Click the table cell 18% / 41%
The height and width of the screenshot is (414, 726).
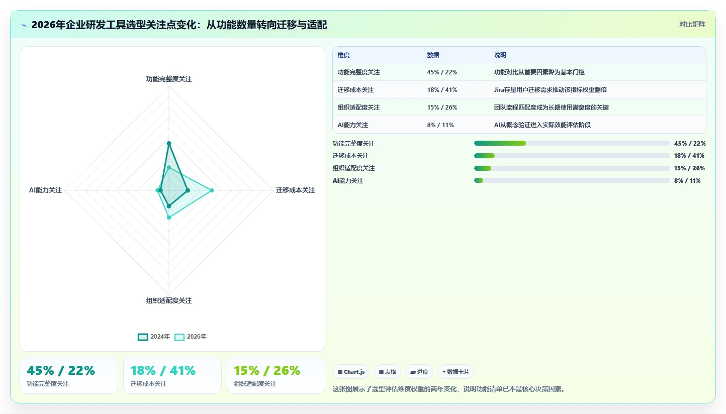pyautogui.click(x=442, y=90)
